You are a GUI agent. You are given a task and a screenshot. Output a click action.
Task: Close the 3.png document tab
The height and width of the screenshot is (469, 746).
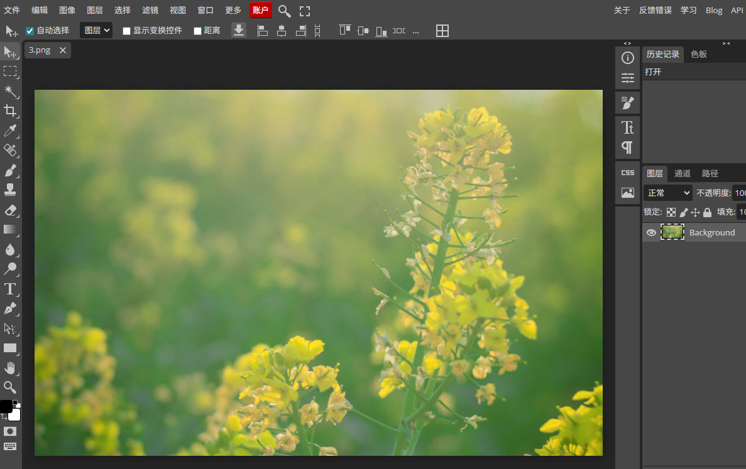(x=62, y=50)
